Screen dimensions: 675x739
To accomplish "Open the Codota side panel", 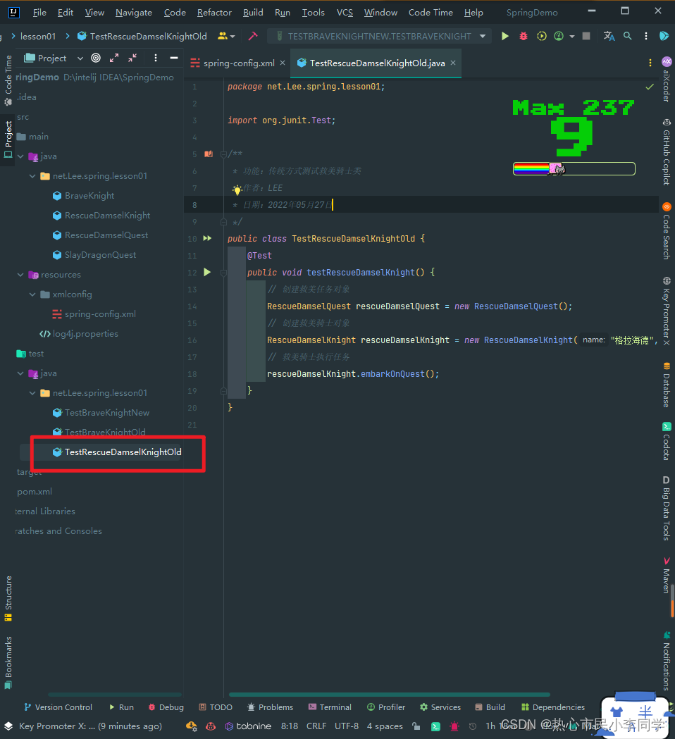I will click(x=667, y=441).
